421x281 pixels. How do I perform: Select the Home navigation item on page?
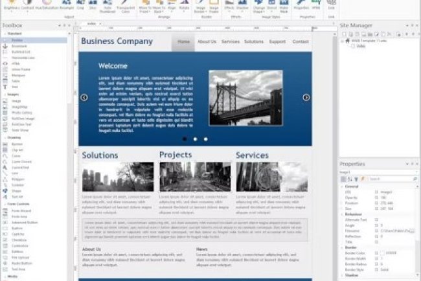(x=183, y=41)
